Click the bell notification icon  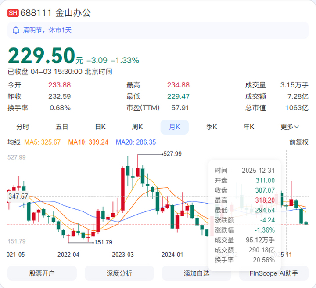pos(16,30)
